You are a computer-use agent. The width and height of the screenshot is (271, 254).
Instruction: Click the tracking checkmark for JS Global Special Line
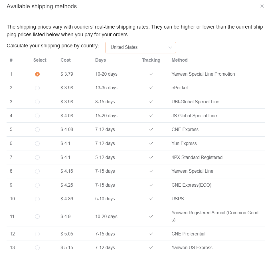pyautogui.click(x=151, y=116)
